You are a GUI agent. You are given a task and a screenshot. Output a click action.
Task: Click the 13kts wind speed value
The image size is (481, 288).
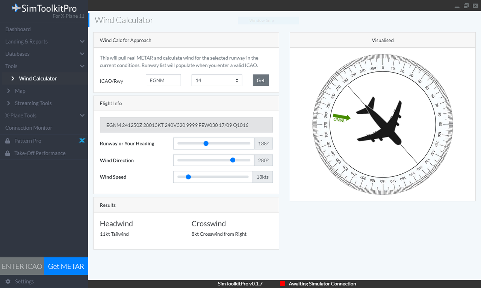(x=263, y=177)
